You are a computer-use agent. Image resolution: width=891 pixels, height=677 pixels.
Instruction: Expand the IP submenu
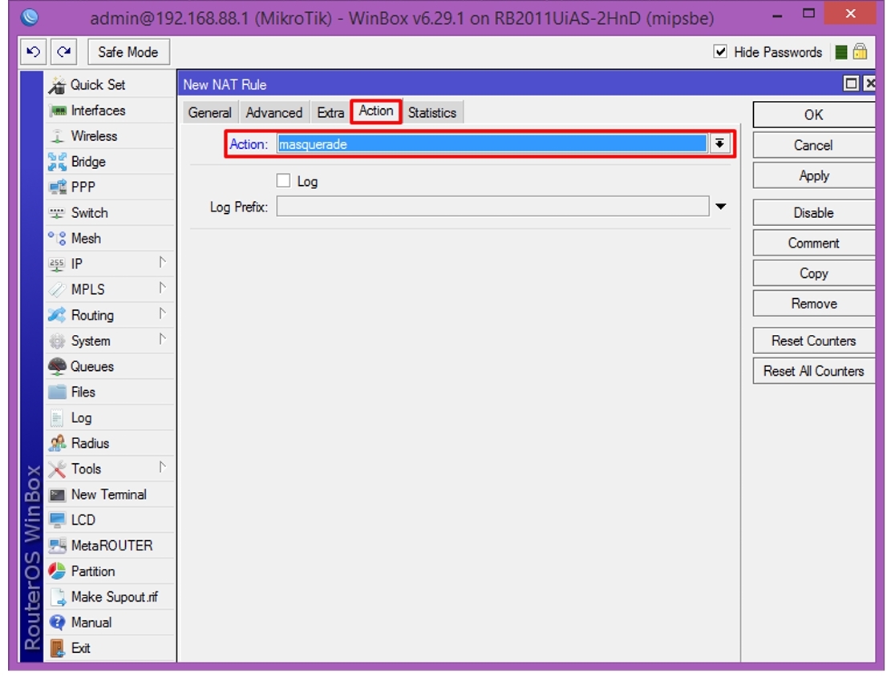pyautogui.click(x=163, y=263)
